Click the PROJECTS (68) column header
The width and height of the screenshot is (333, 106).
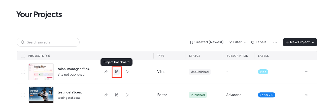point(39,56)
